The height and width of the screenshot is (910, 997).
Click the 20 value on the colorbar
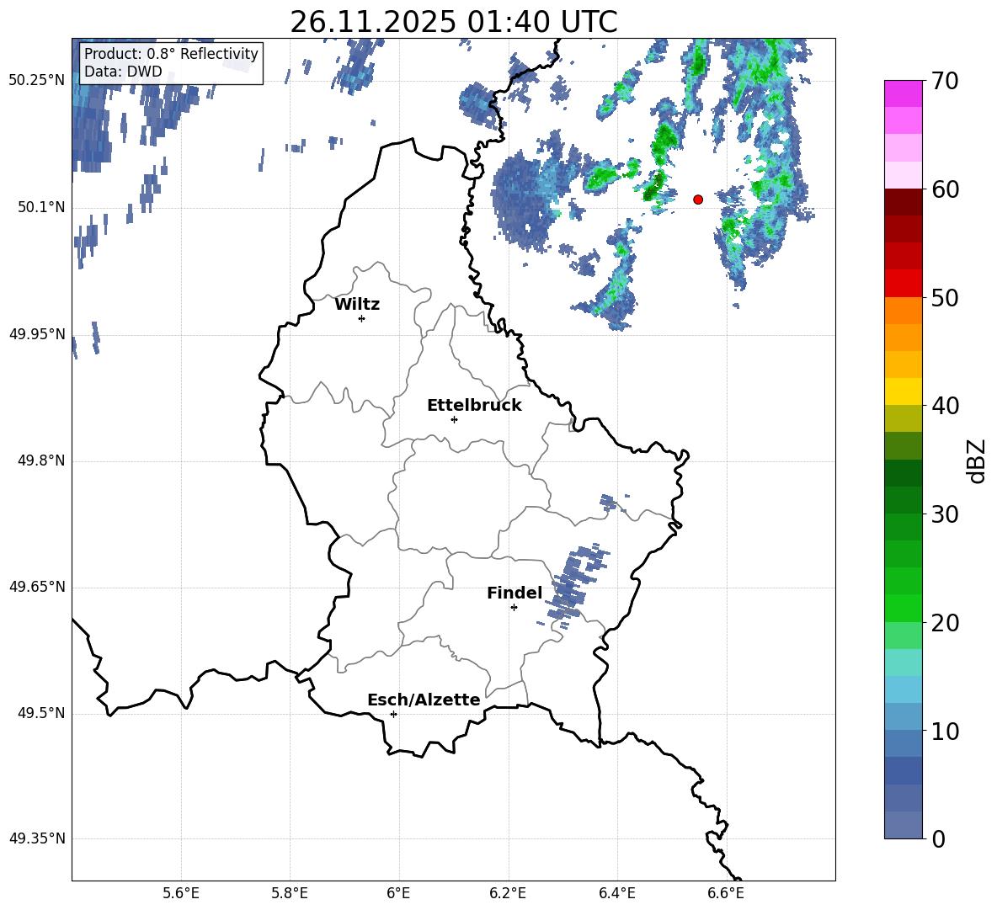coord(945,623)
